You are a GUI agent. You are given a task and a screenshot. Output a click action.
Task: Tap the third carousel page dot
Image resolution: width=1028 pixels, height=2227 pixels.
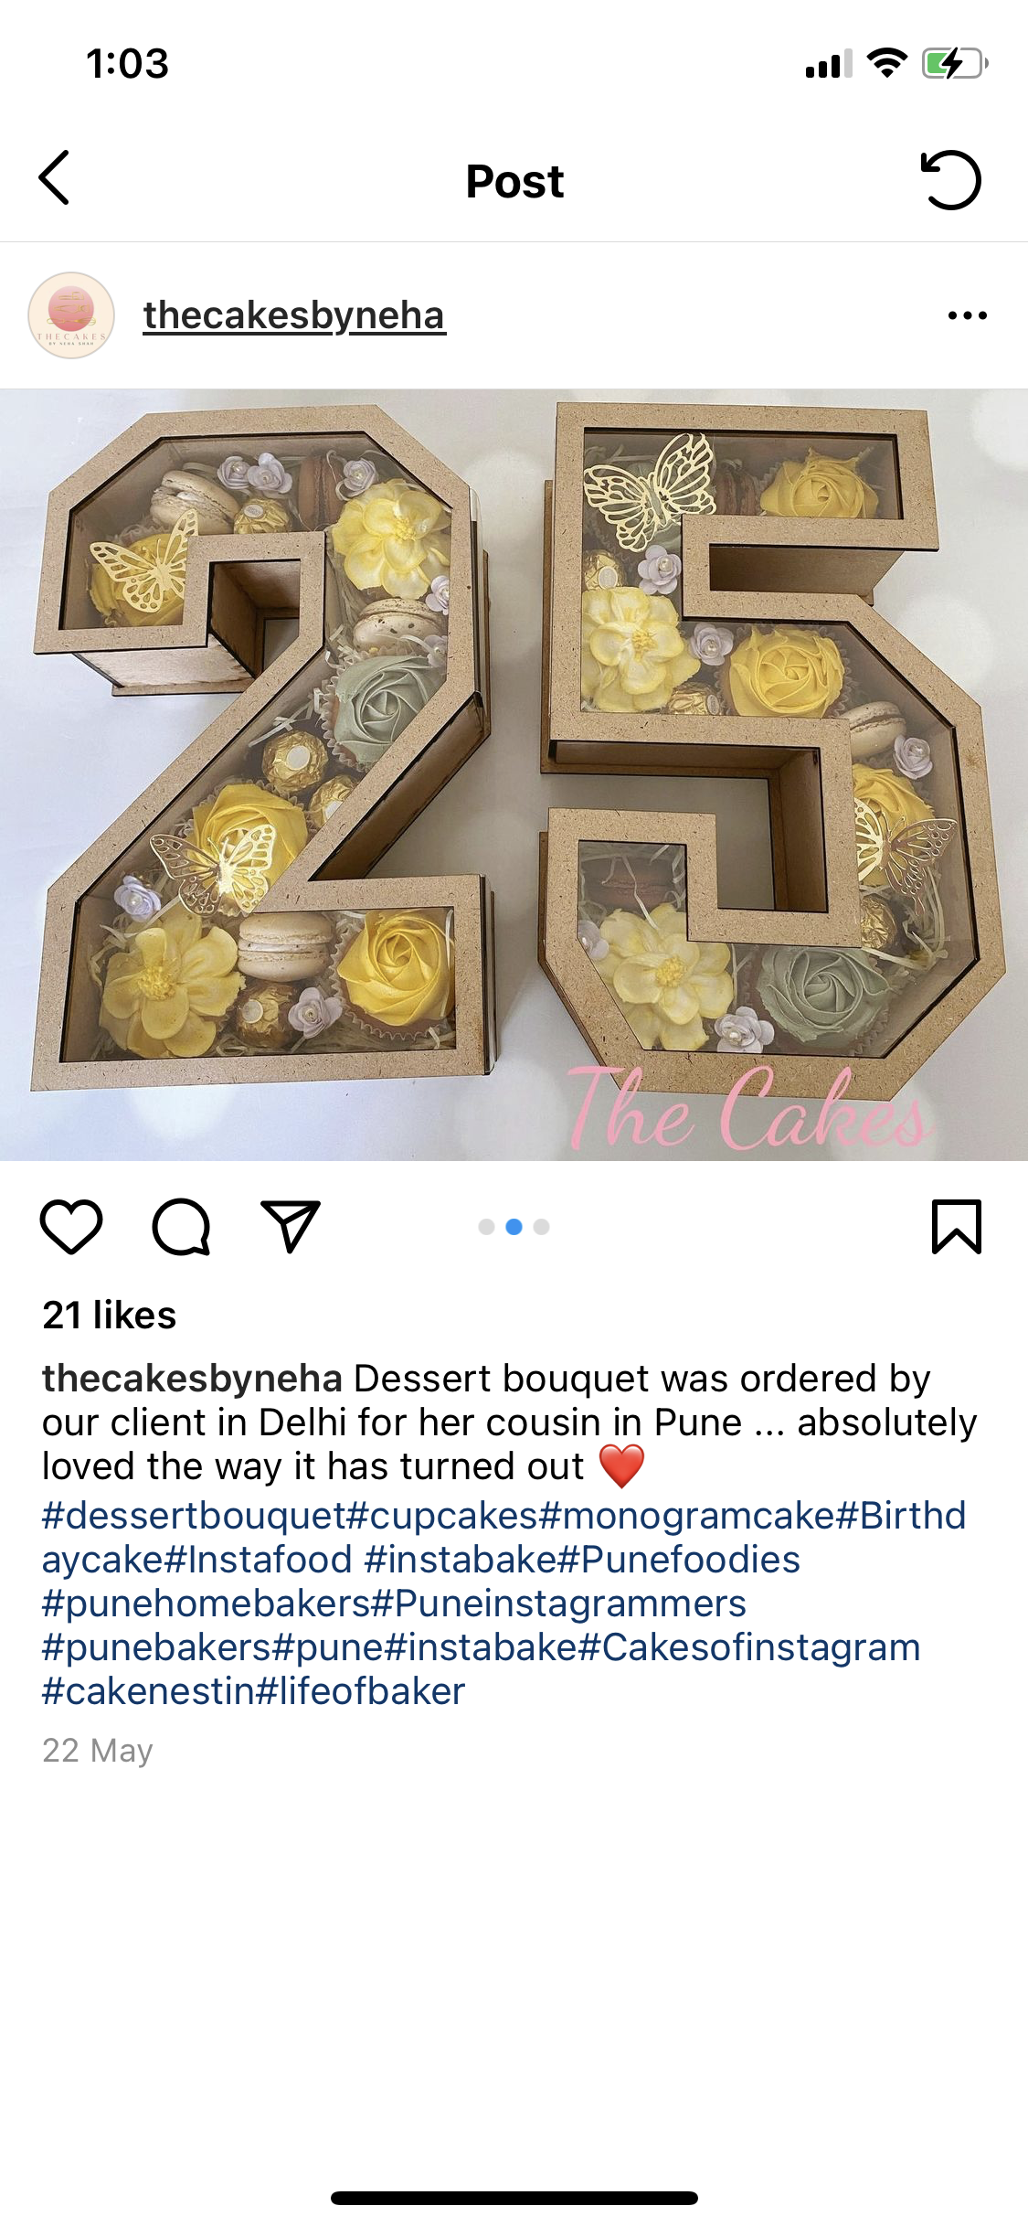point(541,1227)
